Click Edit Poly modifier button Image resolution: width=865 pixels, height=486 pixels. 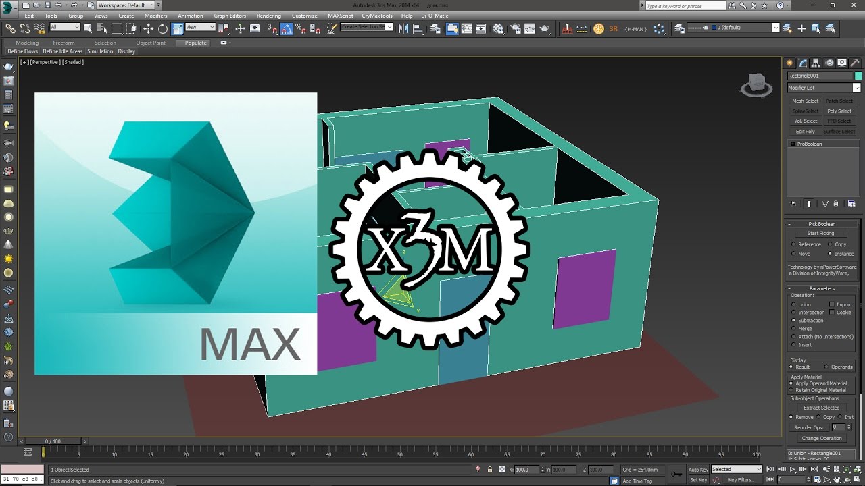click(x=806, y=131)
